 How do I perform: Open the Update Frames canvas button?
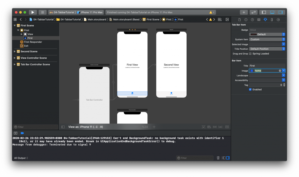pyautogui.click(x=204, y=127)
